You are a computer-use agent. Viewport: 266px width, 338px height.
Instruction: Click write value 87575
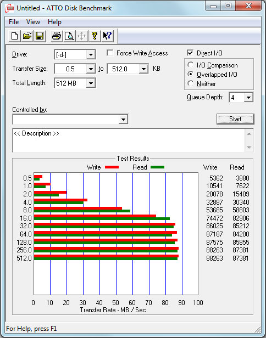[x=214, y=243]
